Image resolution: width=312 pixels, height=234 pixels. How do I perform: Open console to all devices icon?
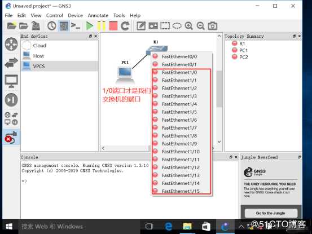76,26
